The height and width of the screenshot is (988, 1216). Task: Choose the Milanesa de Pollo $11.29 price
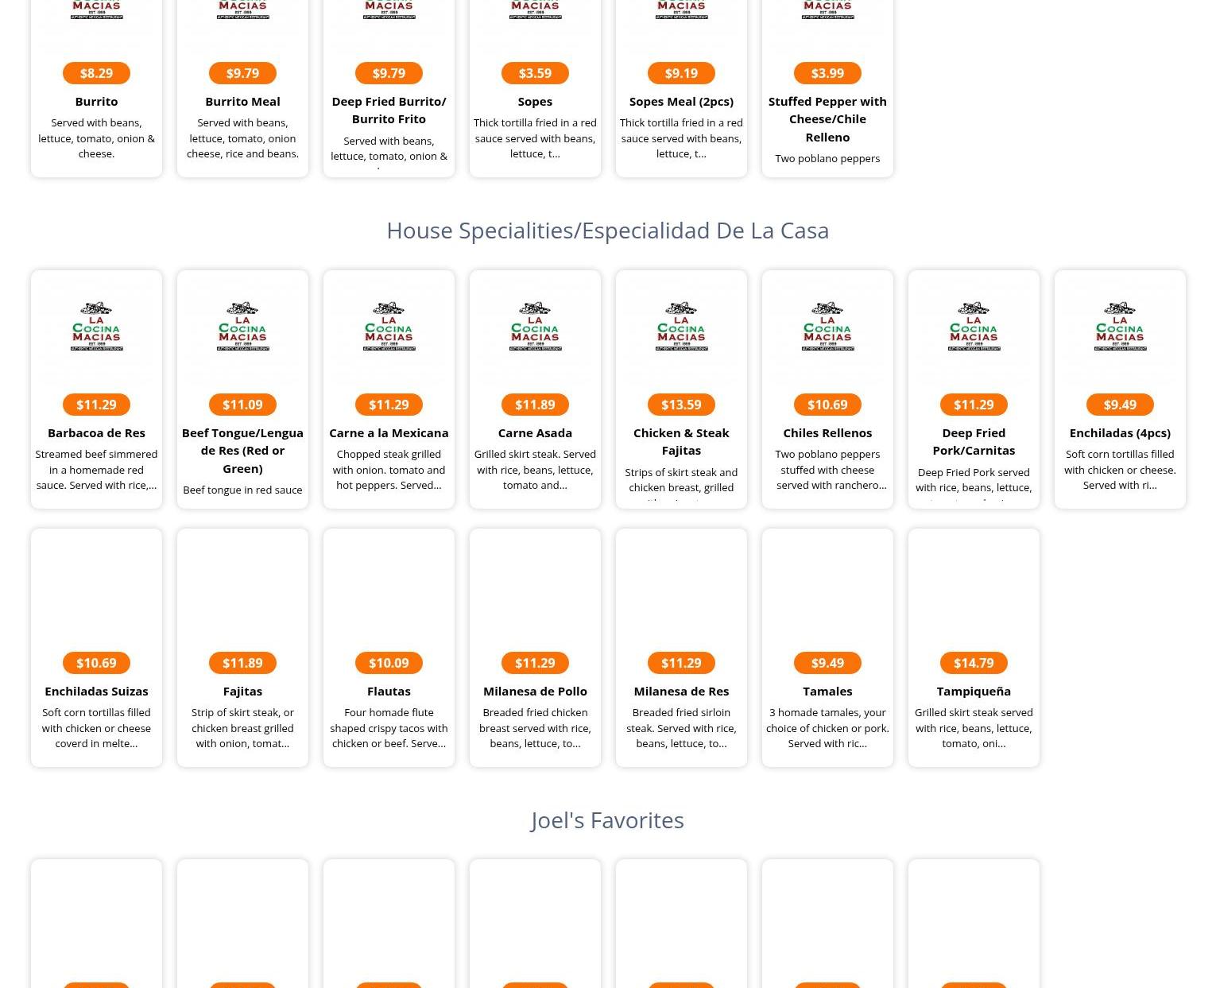[x=535, y=663]
